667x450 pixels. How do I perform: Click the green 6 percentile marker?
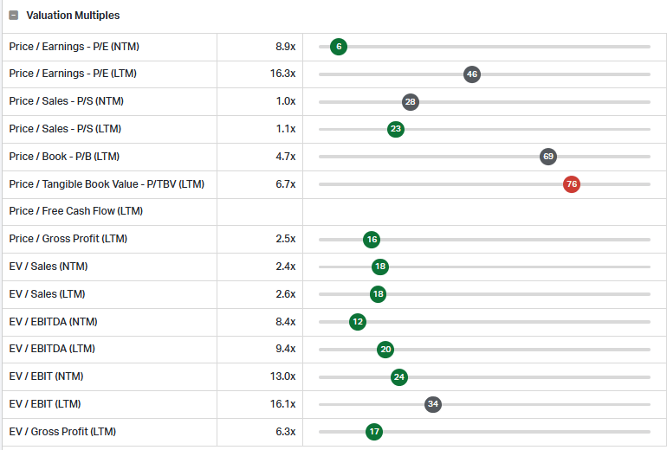click(339, 47)
